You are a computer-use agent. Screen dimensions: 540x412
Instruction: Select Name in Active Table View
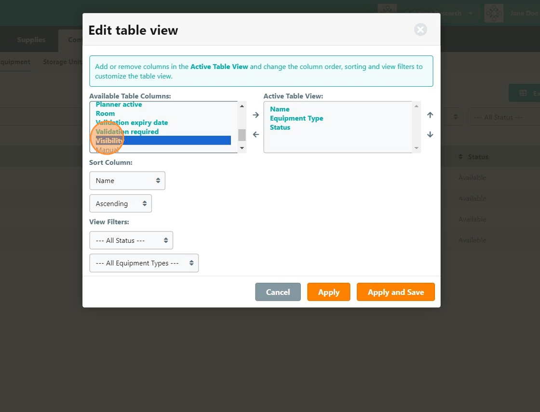(280, 109)
